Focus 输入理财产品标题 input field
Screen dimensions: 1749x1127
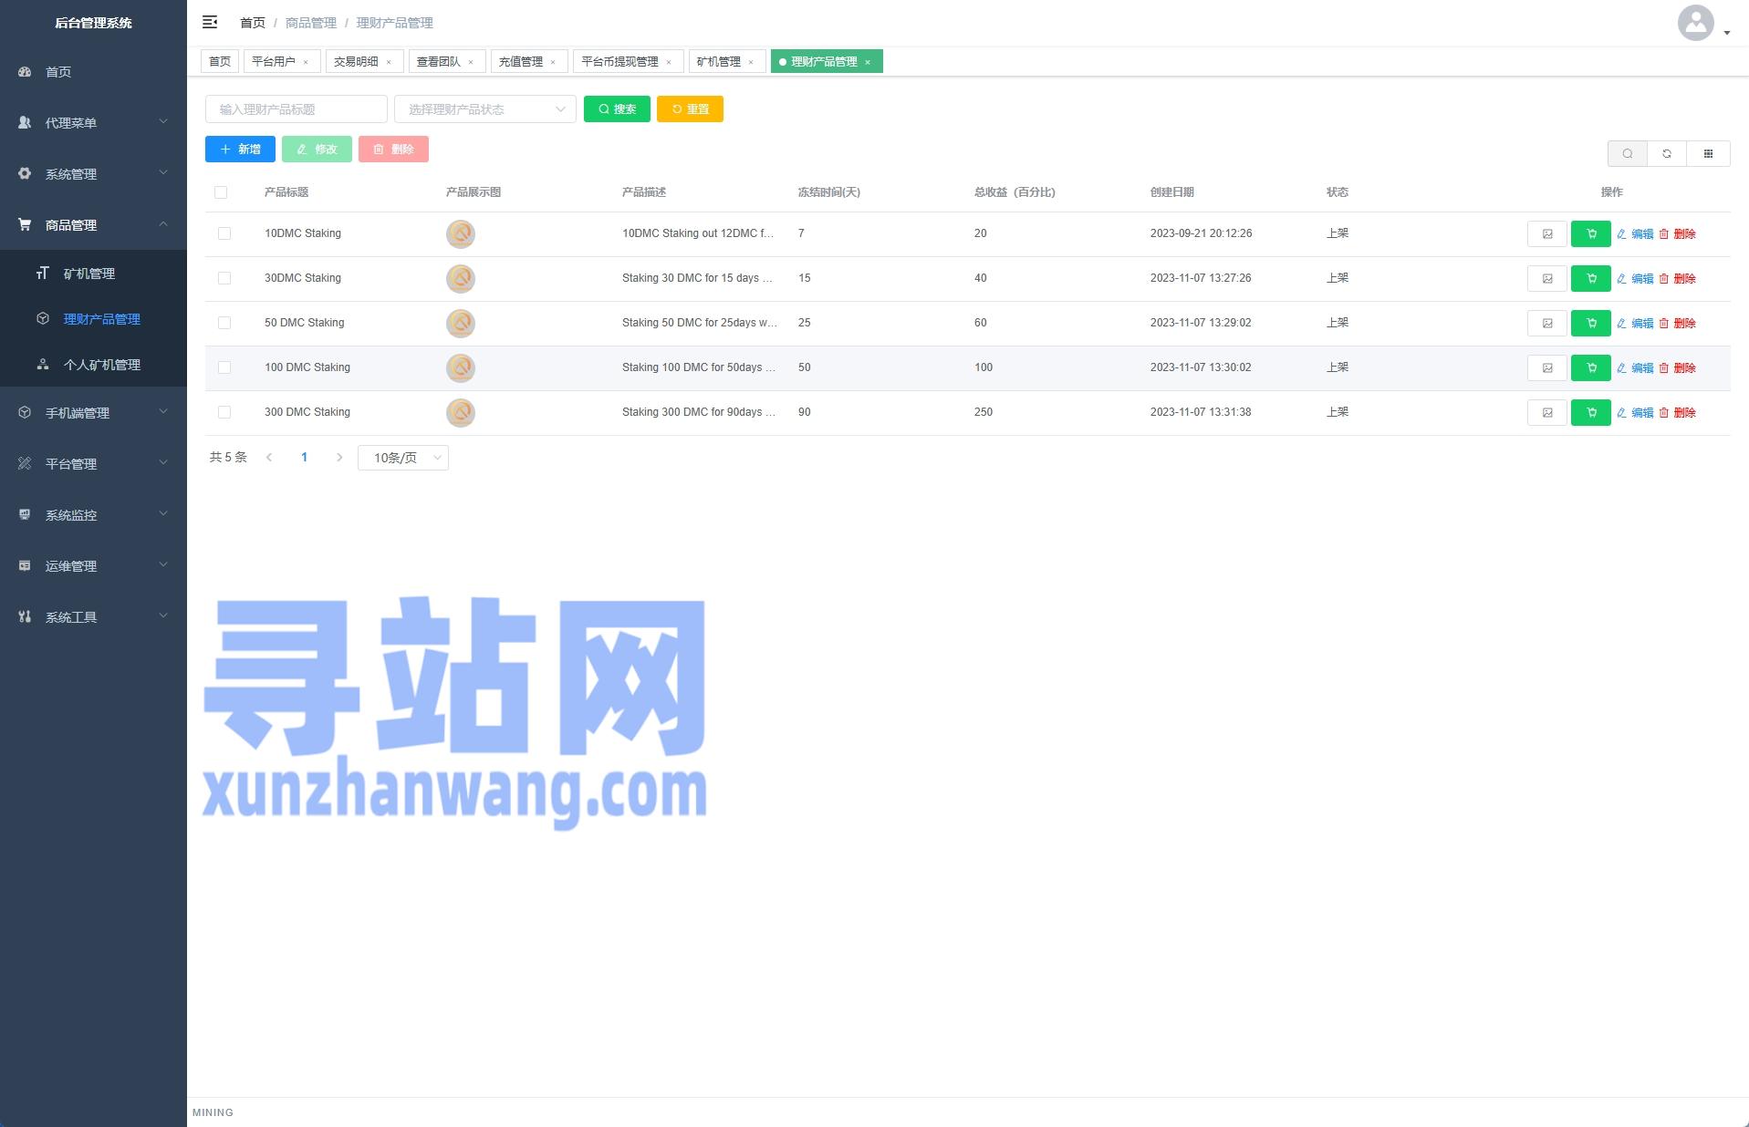coord(297,109)
